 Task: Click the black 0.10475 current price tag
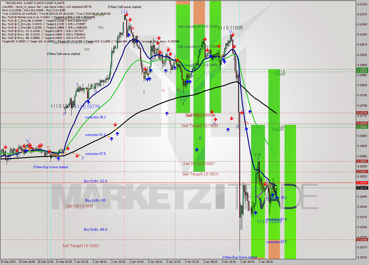click(x=362, y=188)
